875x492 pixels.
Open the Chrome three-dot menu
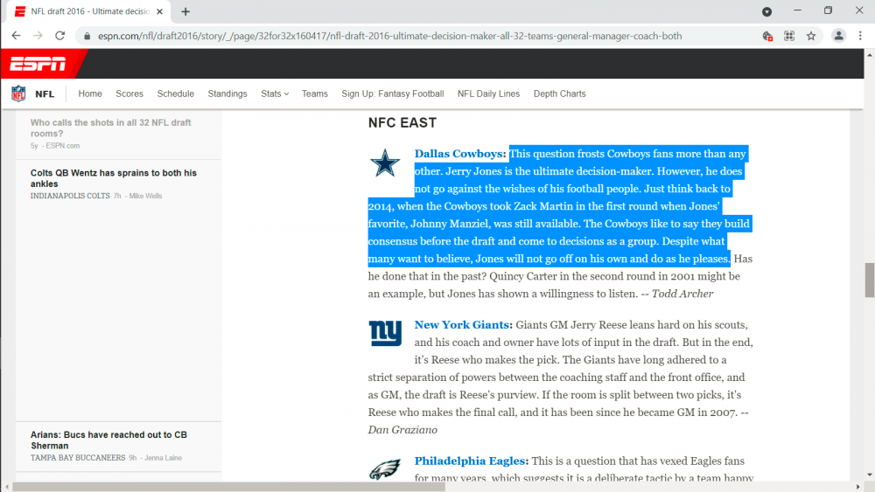[x=861, y=36]
